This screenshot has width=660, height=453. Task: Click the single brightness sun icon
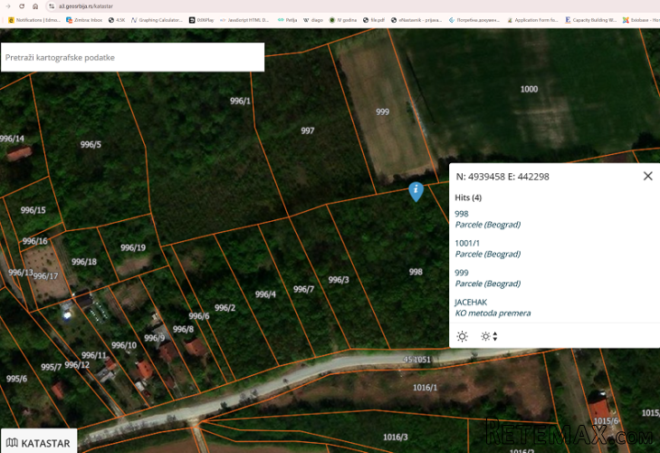click(462, 336)
